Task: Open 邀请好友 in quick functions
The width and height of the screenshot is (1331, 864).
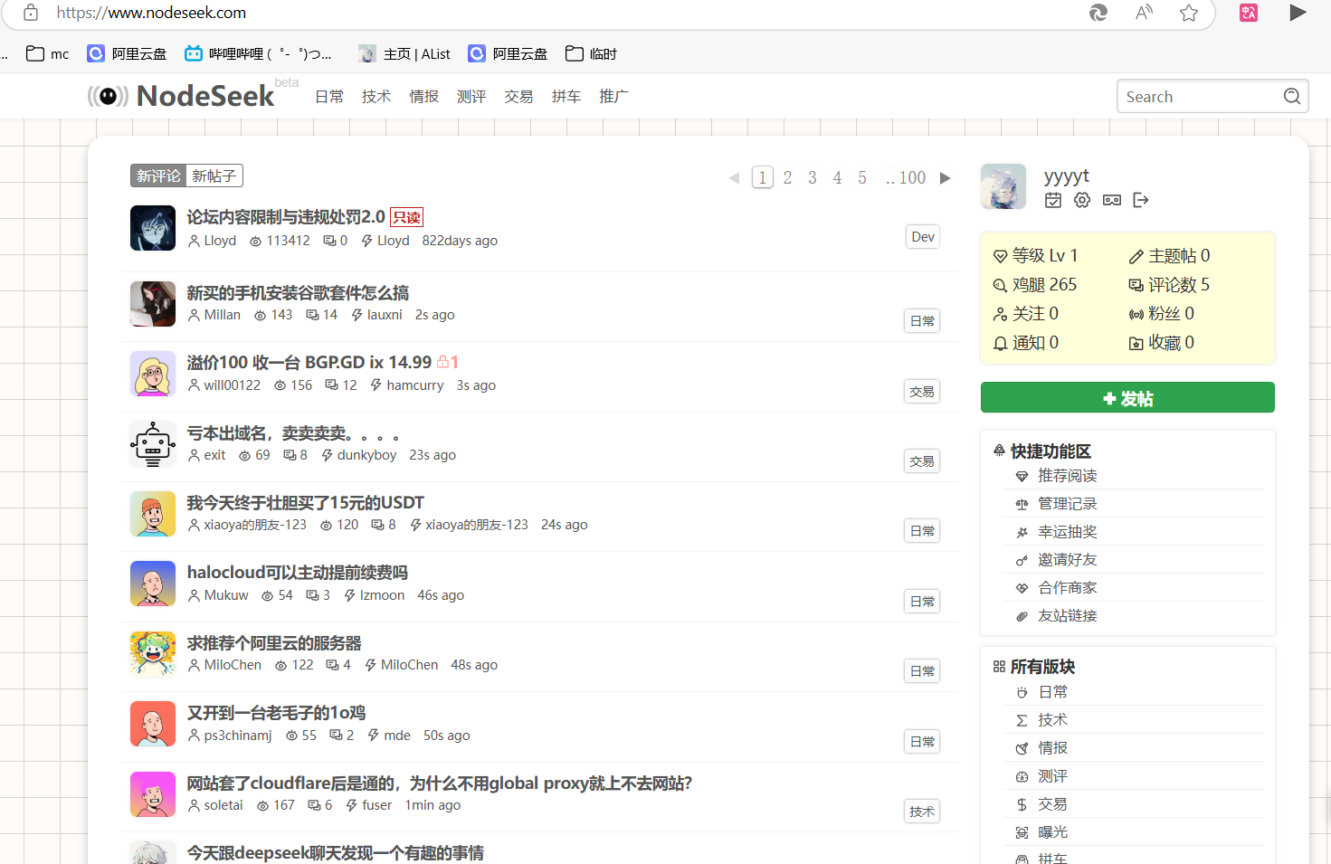Action: click(1067, 559)
